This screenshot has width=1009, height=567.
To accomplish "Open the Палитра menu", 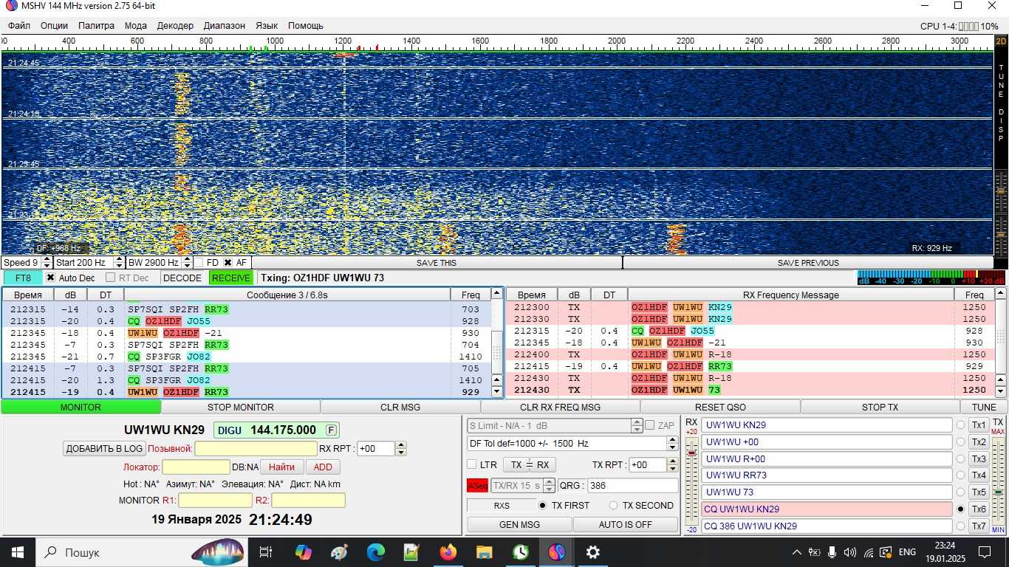I will pos(96,25).
